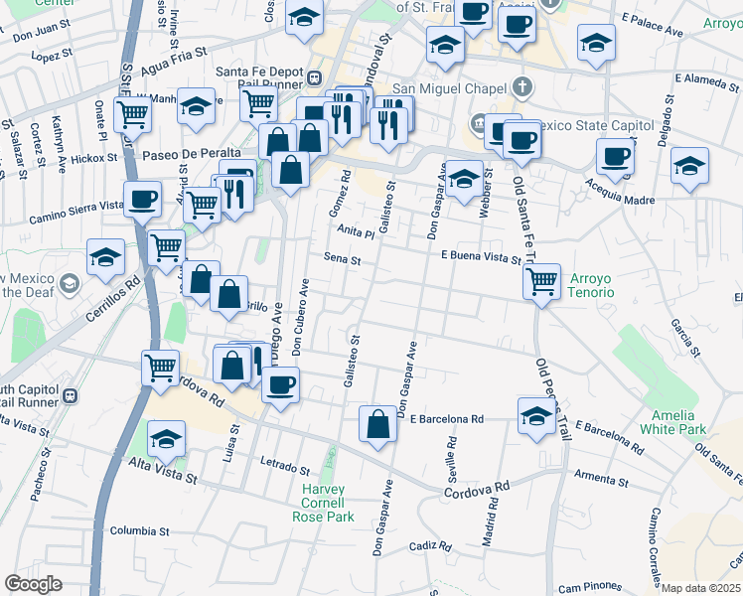Viewport: 743px width, 596px height.
Task: Click the Don Juan St label
Action: click(x=42, y=30)
